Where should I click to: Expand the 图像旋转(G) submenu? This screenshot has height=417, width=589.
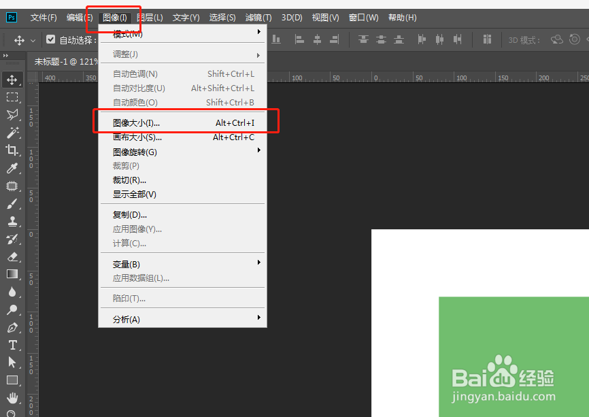(x=182, y=152)
